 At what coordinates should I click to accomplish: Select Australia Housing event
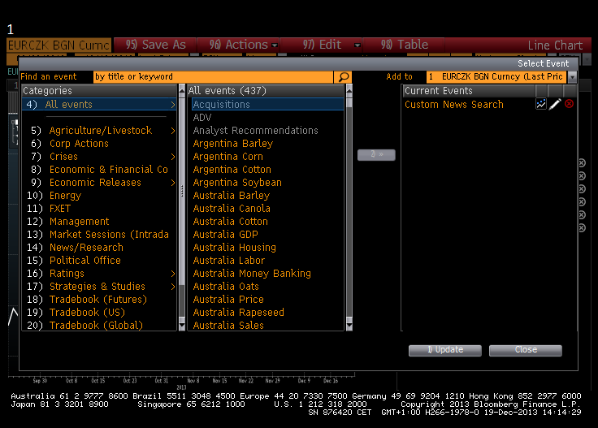(235, 248)
